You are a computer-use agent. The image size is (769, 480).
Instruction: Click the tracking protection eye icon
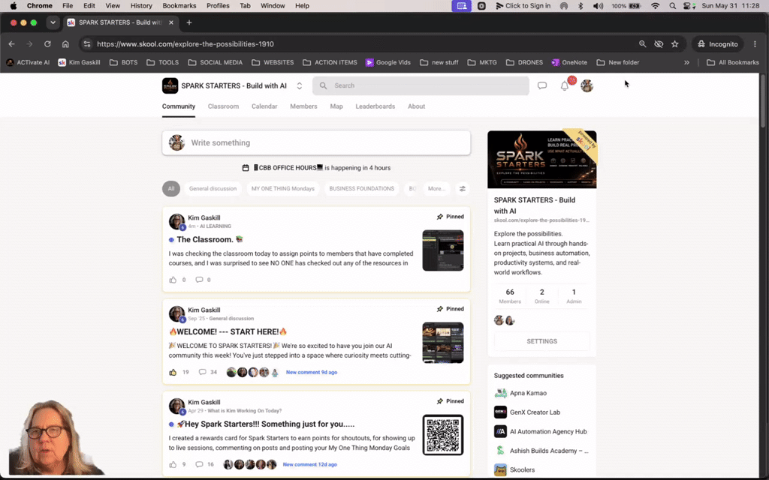pyautogui.click(x=659, y=44)
